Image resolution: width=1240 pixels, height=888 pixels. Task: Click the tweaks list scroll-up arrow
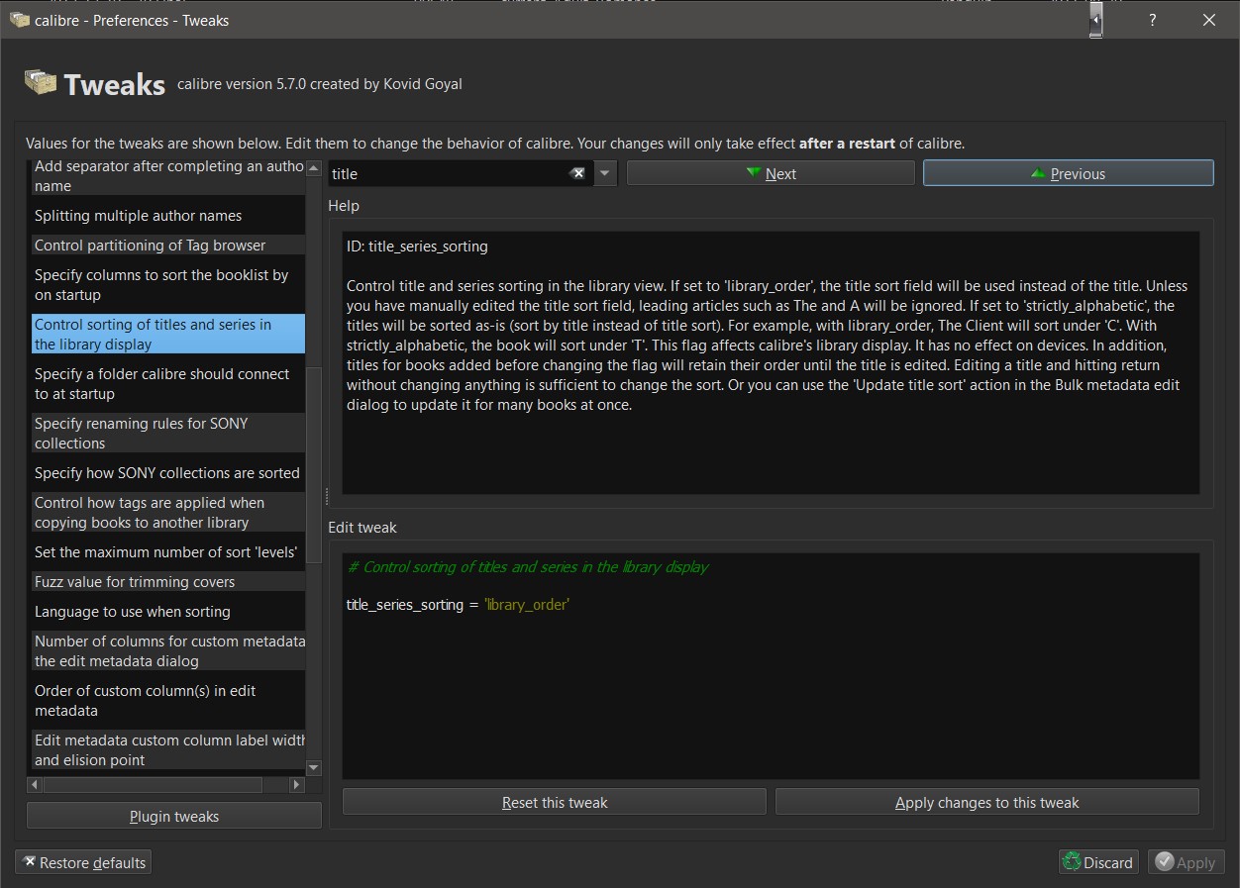point(314,168)
